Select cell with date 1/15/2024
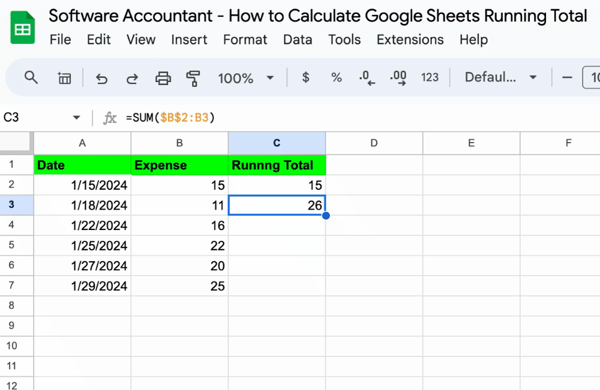 click(82, 185)
